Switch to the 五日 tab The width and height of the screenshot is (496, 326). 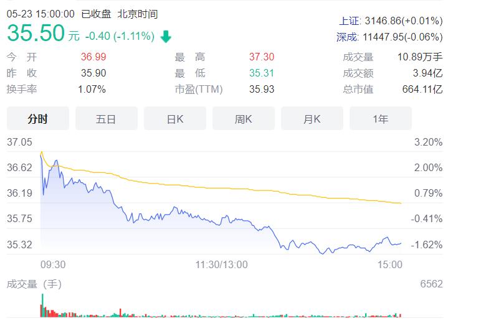click(x=106, y=119)
